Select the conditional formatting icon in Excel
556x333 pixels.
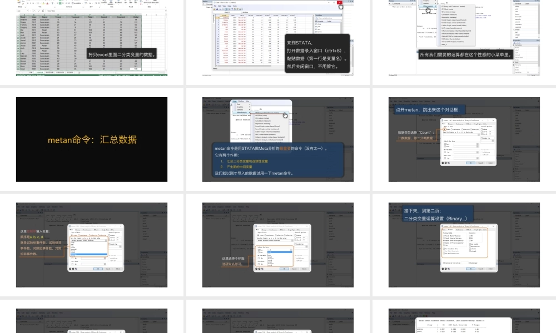104,3
